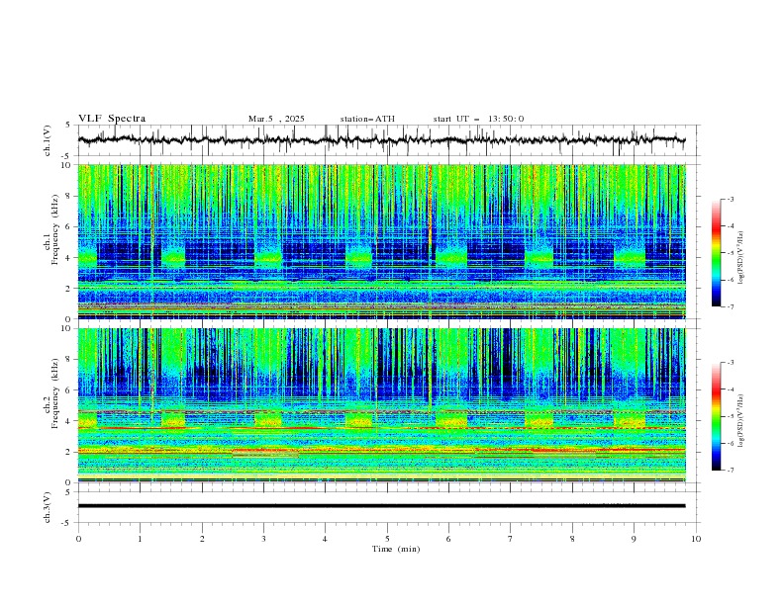
Task: Select the "start UT = 13:50:0" text
Action: tap(478, 119)
